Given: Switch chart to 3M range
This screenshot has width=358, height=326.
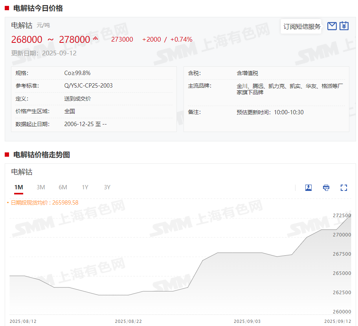Looking at the screenshot, I should point(41,187).
